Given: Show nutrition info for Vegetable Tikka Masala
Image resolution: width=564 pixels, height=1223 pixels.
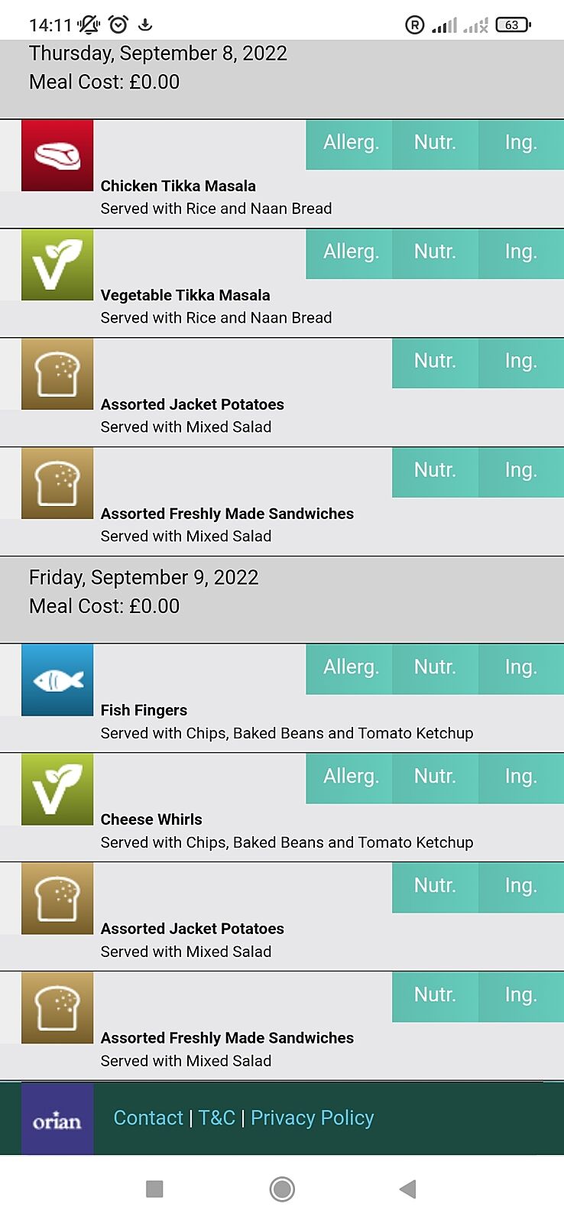Looking at the screenshot, I should tap(435, 252).
